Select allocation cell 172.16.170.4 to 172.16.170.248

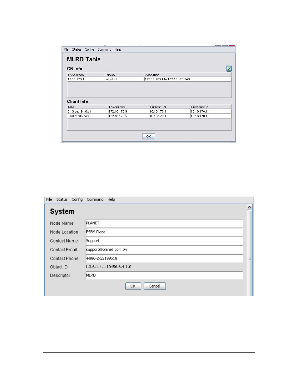click(188, 79)
